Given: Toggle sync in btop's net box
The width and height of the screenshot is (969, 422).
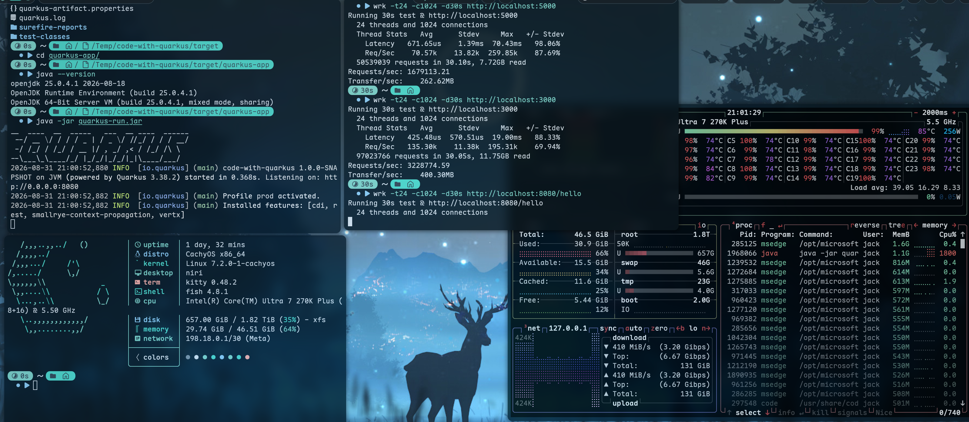Looking at the screenshot, I should [608, 328].
